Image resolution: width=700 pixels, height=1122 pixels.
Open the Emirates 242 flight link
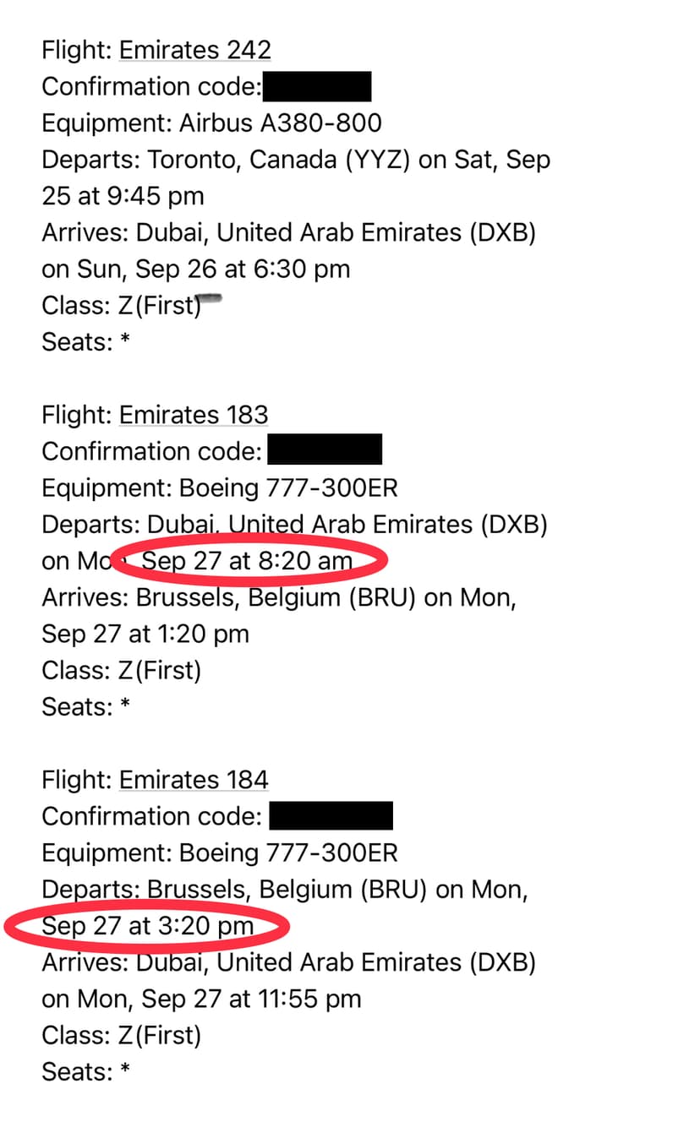[x=194, y=51]
